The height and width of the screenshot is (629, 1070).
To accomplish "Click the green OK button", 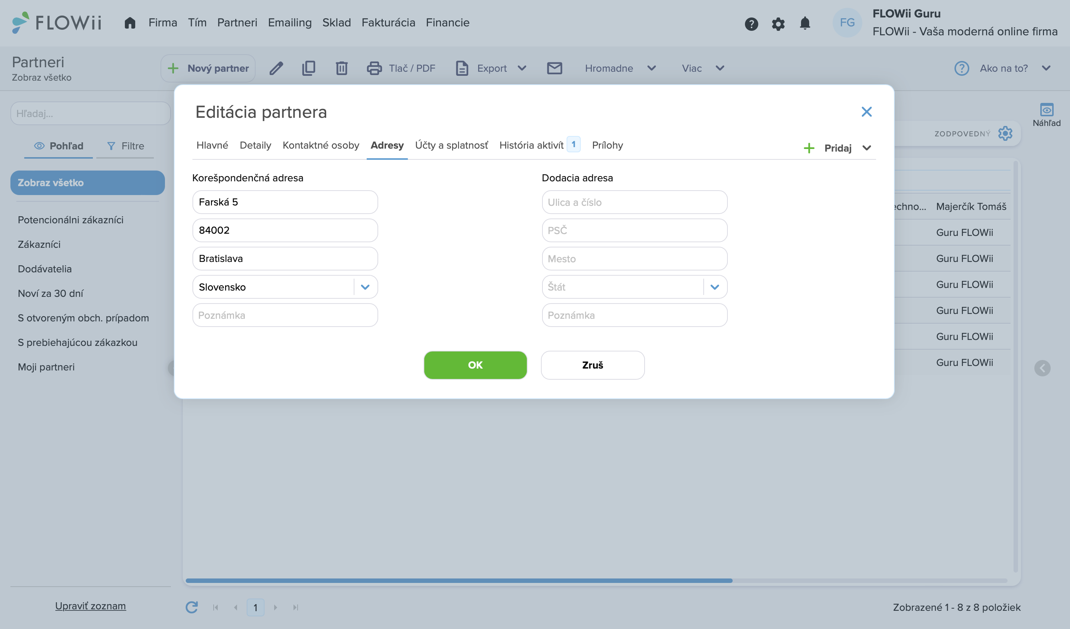I will [475, 365].
